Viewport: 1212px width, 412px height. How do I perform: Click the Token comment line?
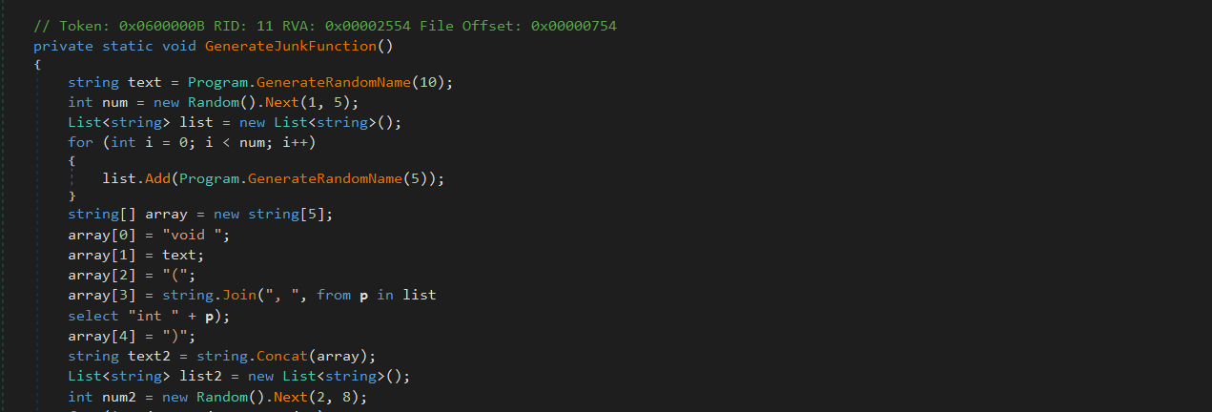pos(325,25)
